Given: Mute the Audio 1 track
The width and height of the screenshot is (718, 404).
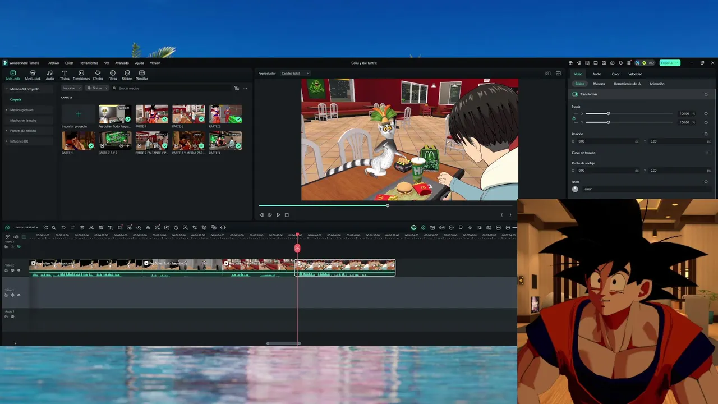Looking at the screenshot, I should 12,316.
